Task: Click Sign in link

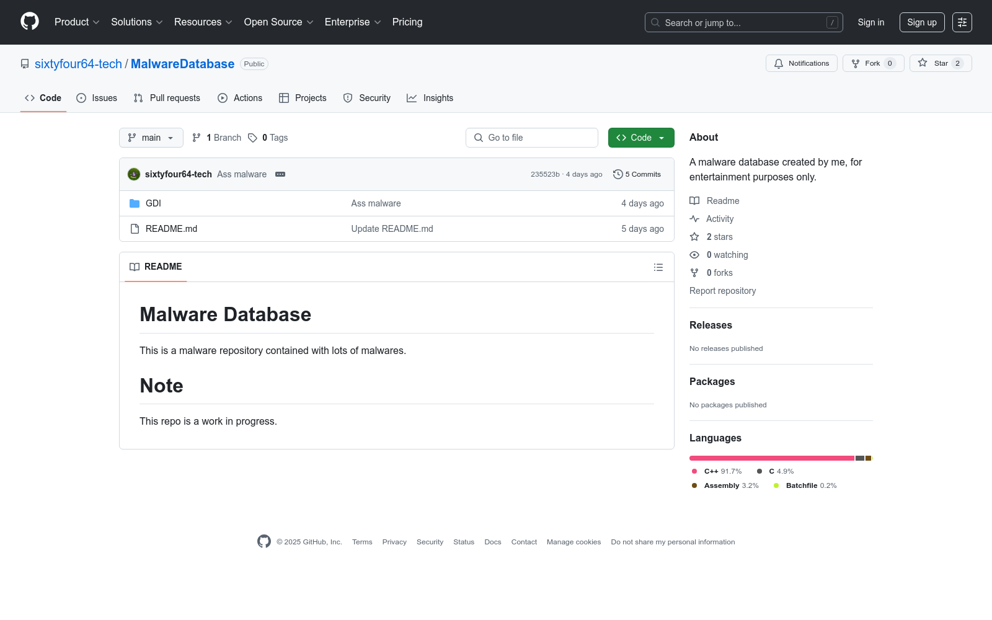Action: pos(871,22)
